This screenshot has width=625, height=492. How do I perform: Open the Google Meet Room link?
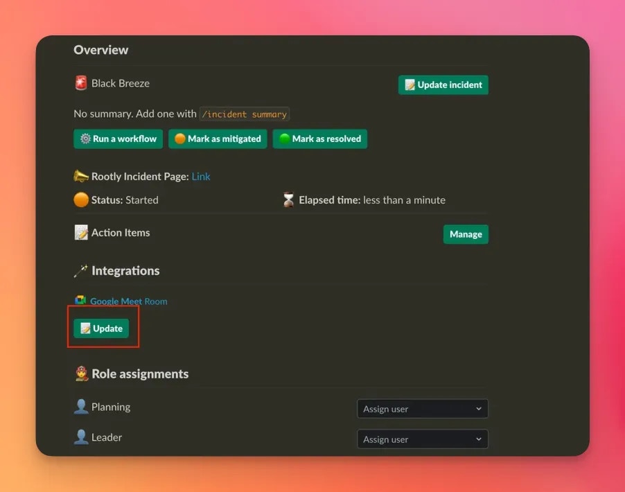[x=129, y=301]
